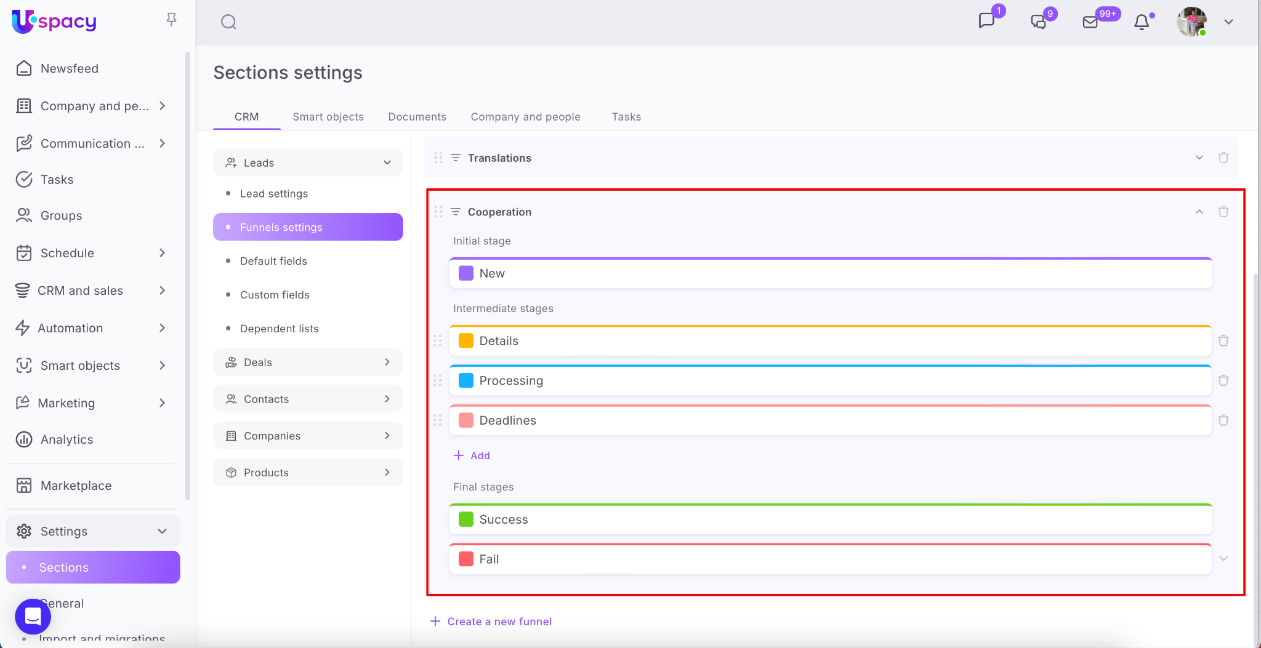
Task: Delete the Translations funnel
Action: pyautogui.click(x=1223, y=158)
